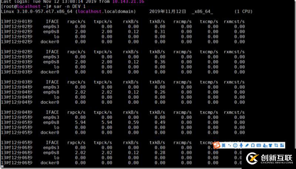296x169 pixels.
Task: Click the command text 'sar -n DEV 1'
Action: 70,6
